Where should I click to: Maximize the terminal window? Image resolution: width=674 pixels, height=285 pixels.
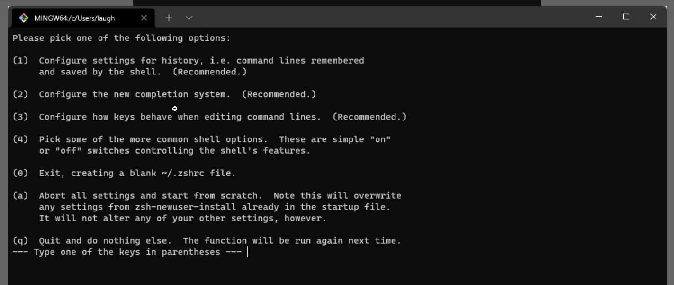pos(626,17)
